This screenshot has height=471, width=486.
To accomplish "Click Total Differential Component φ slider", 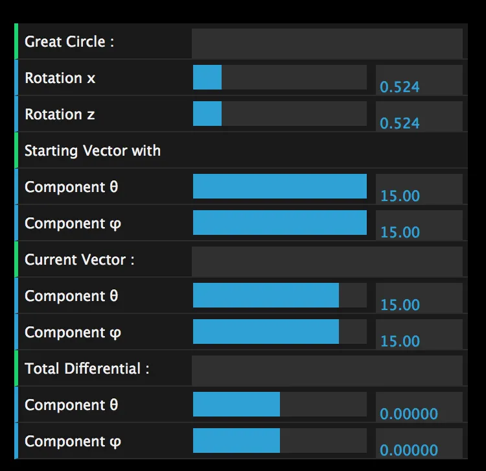I will pos(280,441).
